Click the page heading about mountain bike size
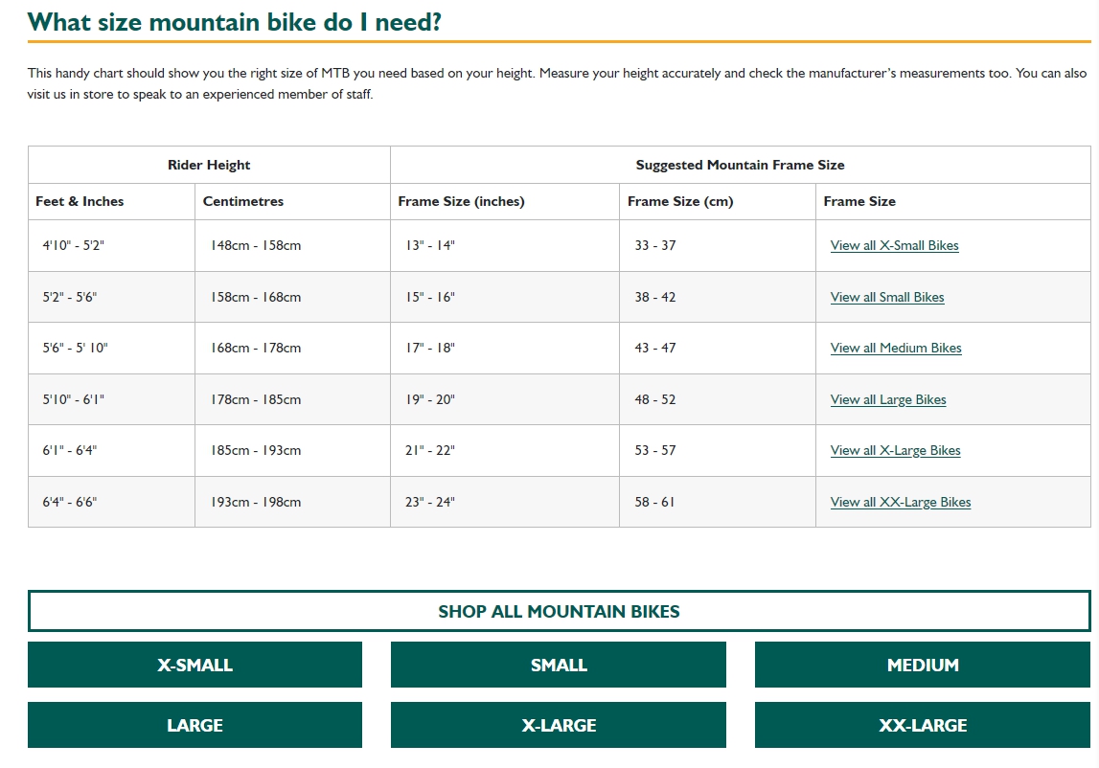Viewport: 1099px width, 768px height. (235, 22)
